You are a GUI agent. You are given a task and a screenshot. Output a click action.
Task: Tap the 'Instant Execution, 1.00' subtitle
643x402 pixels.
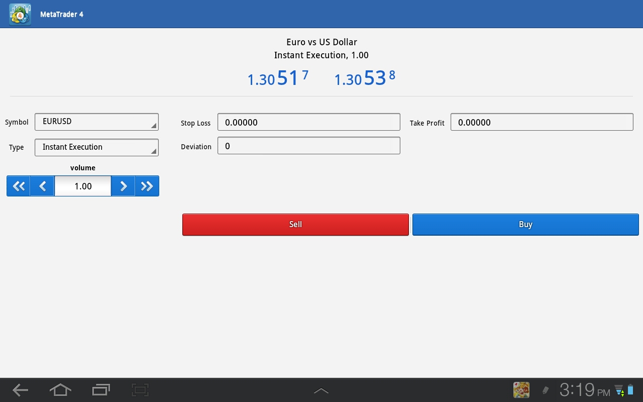click(x=321, y=55)
